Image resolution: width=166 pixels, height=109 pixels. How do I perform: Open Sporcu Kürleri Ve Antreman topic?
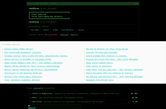28,59
